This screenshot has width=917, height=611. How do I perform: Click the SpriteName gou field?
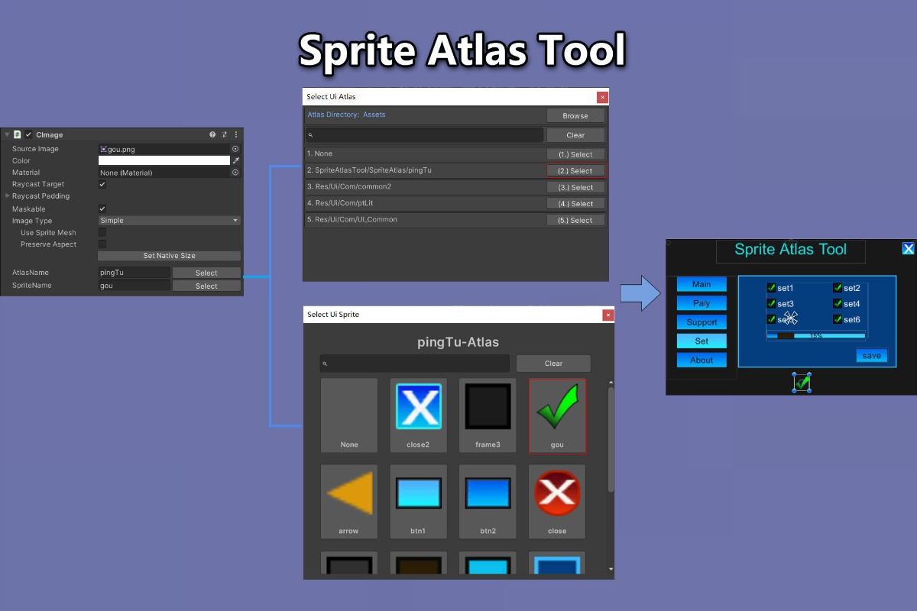point(134,286)
